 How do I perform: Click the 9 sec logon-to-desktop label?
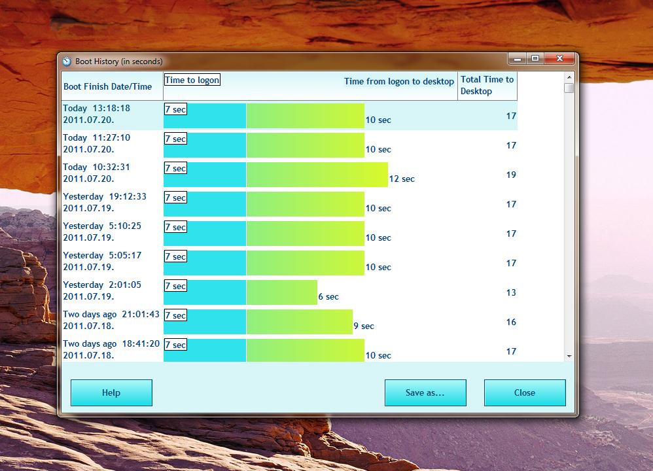pos(364,326)
